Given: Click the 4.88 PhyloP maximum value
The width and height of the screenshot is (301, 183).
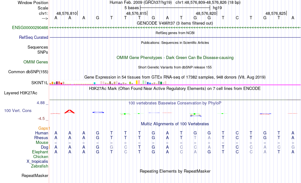Looking at the screenshot, I should (x=41, y=103).
